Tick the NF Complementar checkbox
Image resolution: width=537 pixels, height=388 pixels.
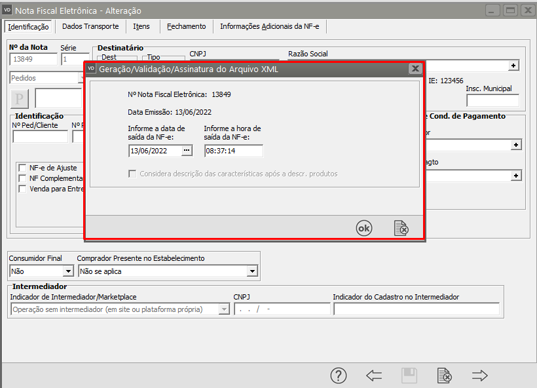23,178
